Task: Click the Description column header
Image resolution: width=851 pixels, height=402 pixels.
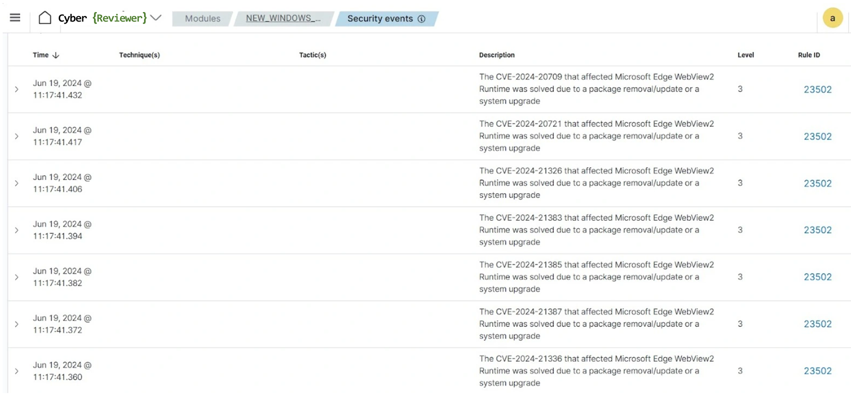Action: click(496, 55)
